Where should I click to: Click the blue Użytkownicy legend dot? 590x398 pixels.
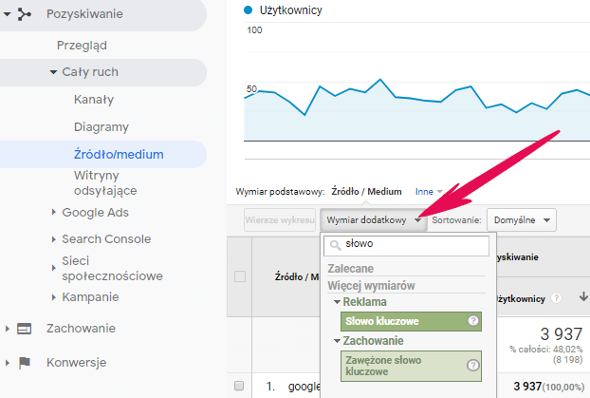(x=249, y=10)
